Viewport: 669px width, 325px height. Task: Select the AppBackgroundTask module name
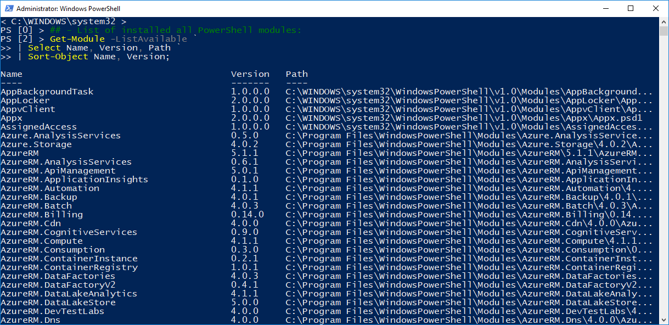(47, 92)
